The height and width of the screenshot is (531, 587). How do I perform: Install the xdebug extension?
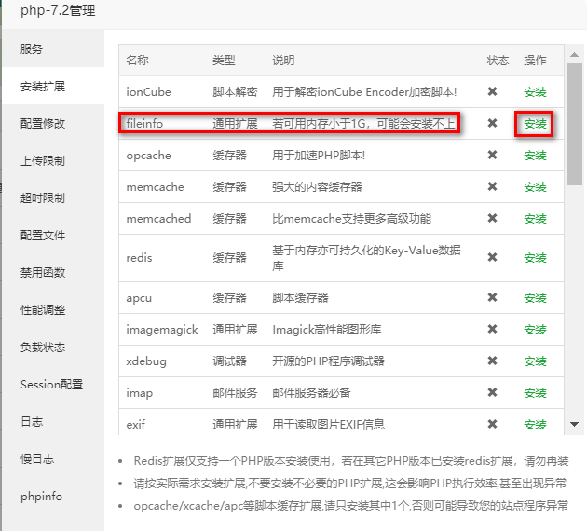click(535, 361)
